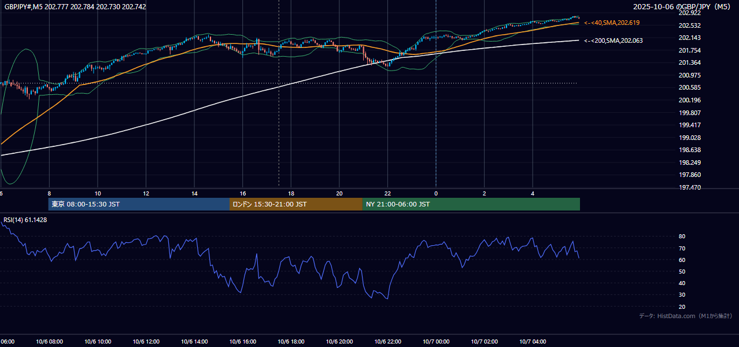Click price axis value 200.975
Image resolution: width=739 pixels, height=347 pixels.
pos(689,75)
